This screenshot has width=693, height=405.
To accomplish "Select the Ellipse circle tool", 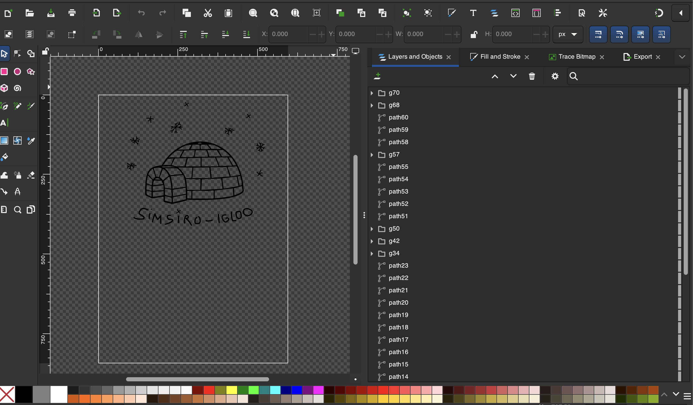I will tap(17, 72).
